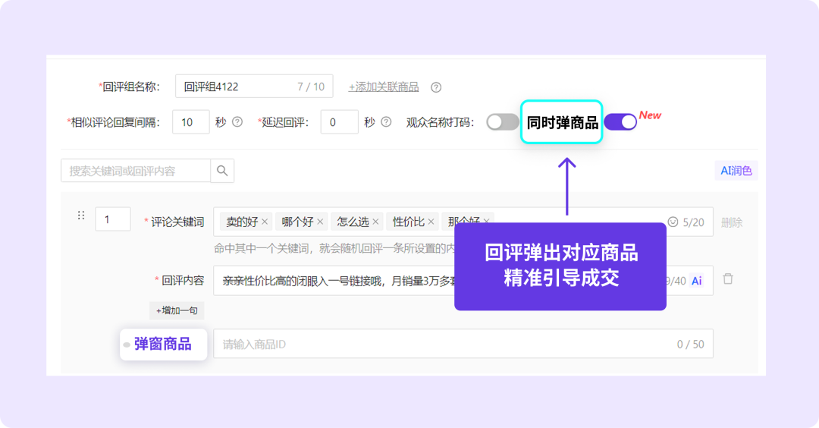Screen dimensions: 819x428
Task: Open emoji picker in keyword field
Action: [x=673, y=222]
